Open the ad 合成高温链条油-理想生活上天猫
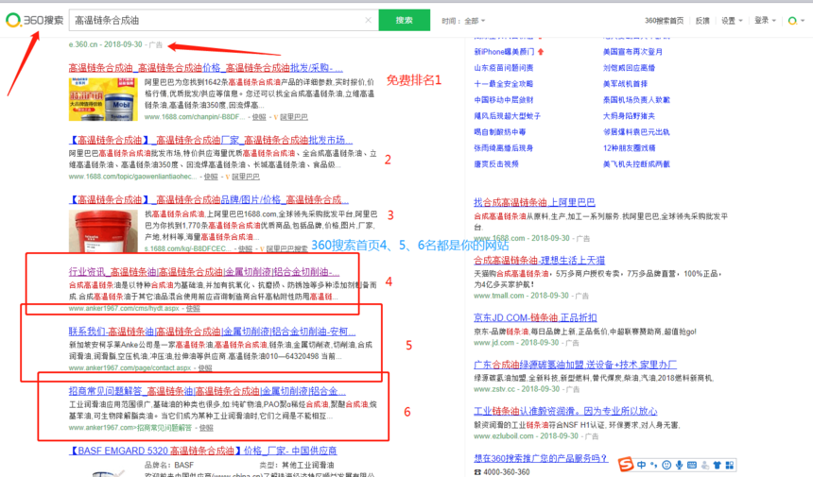Viewport: 813px width, 477px height. coord(539,261)
